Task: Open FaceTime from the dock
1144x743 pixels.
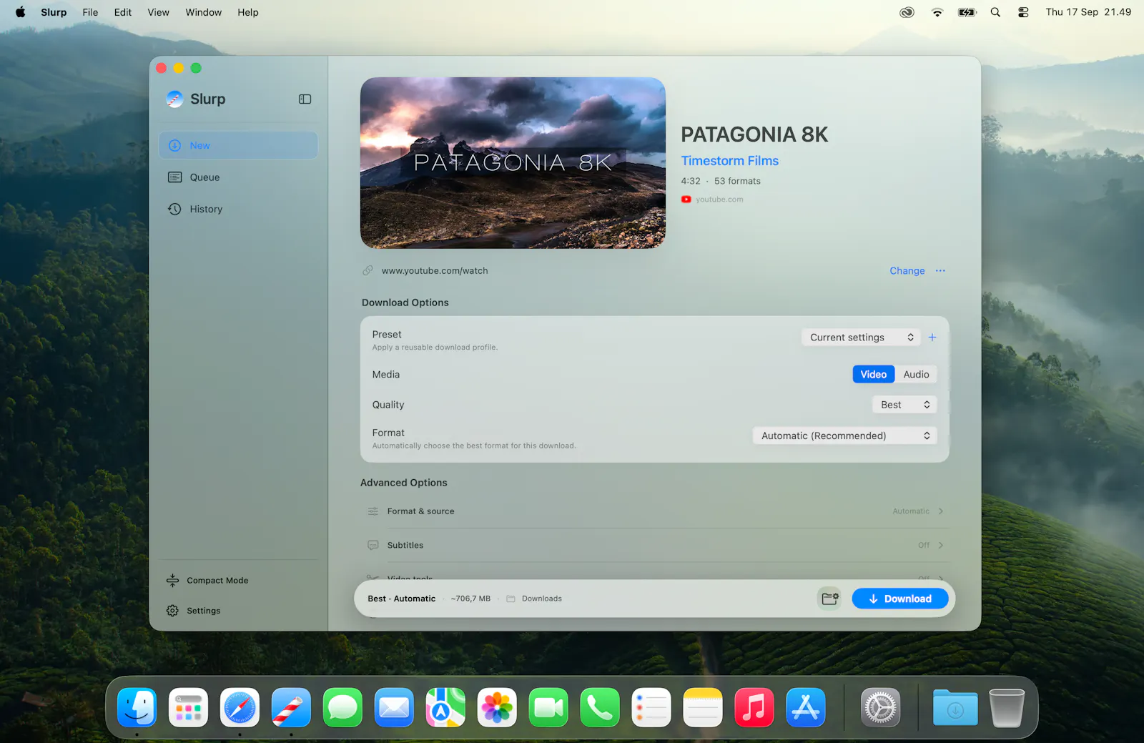Action: point(548,708)
